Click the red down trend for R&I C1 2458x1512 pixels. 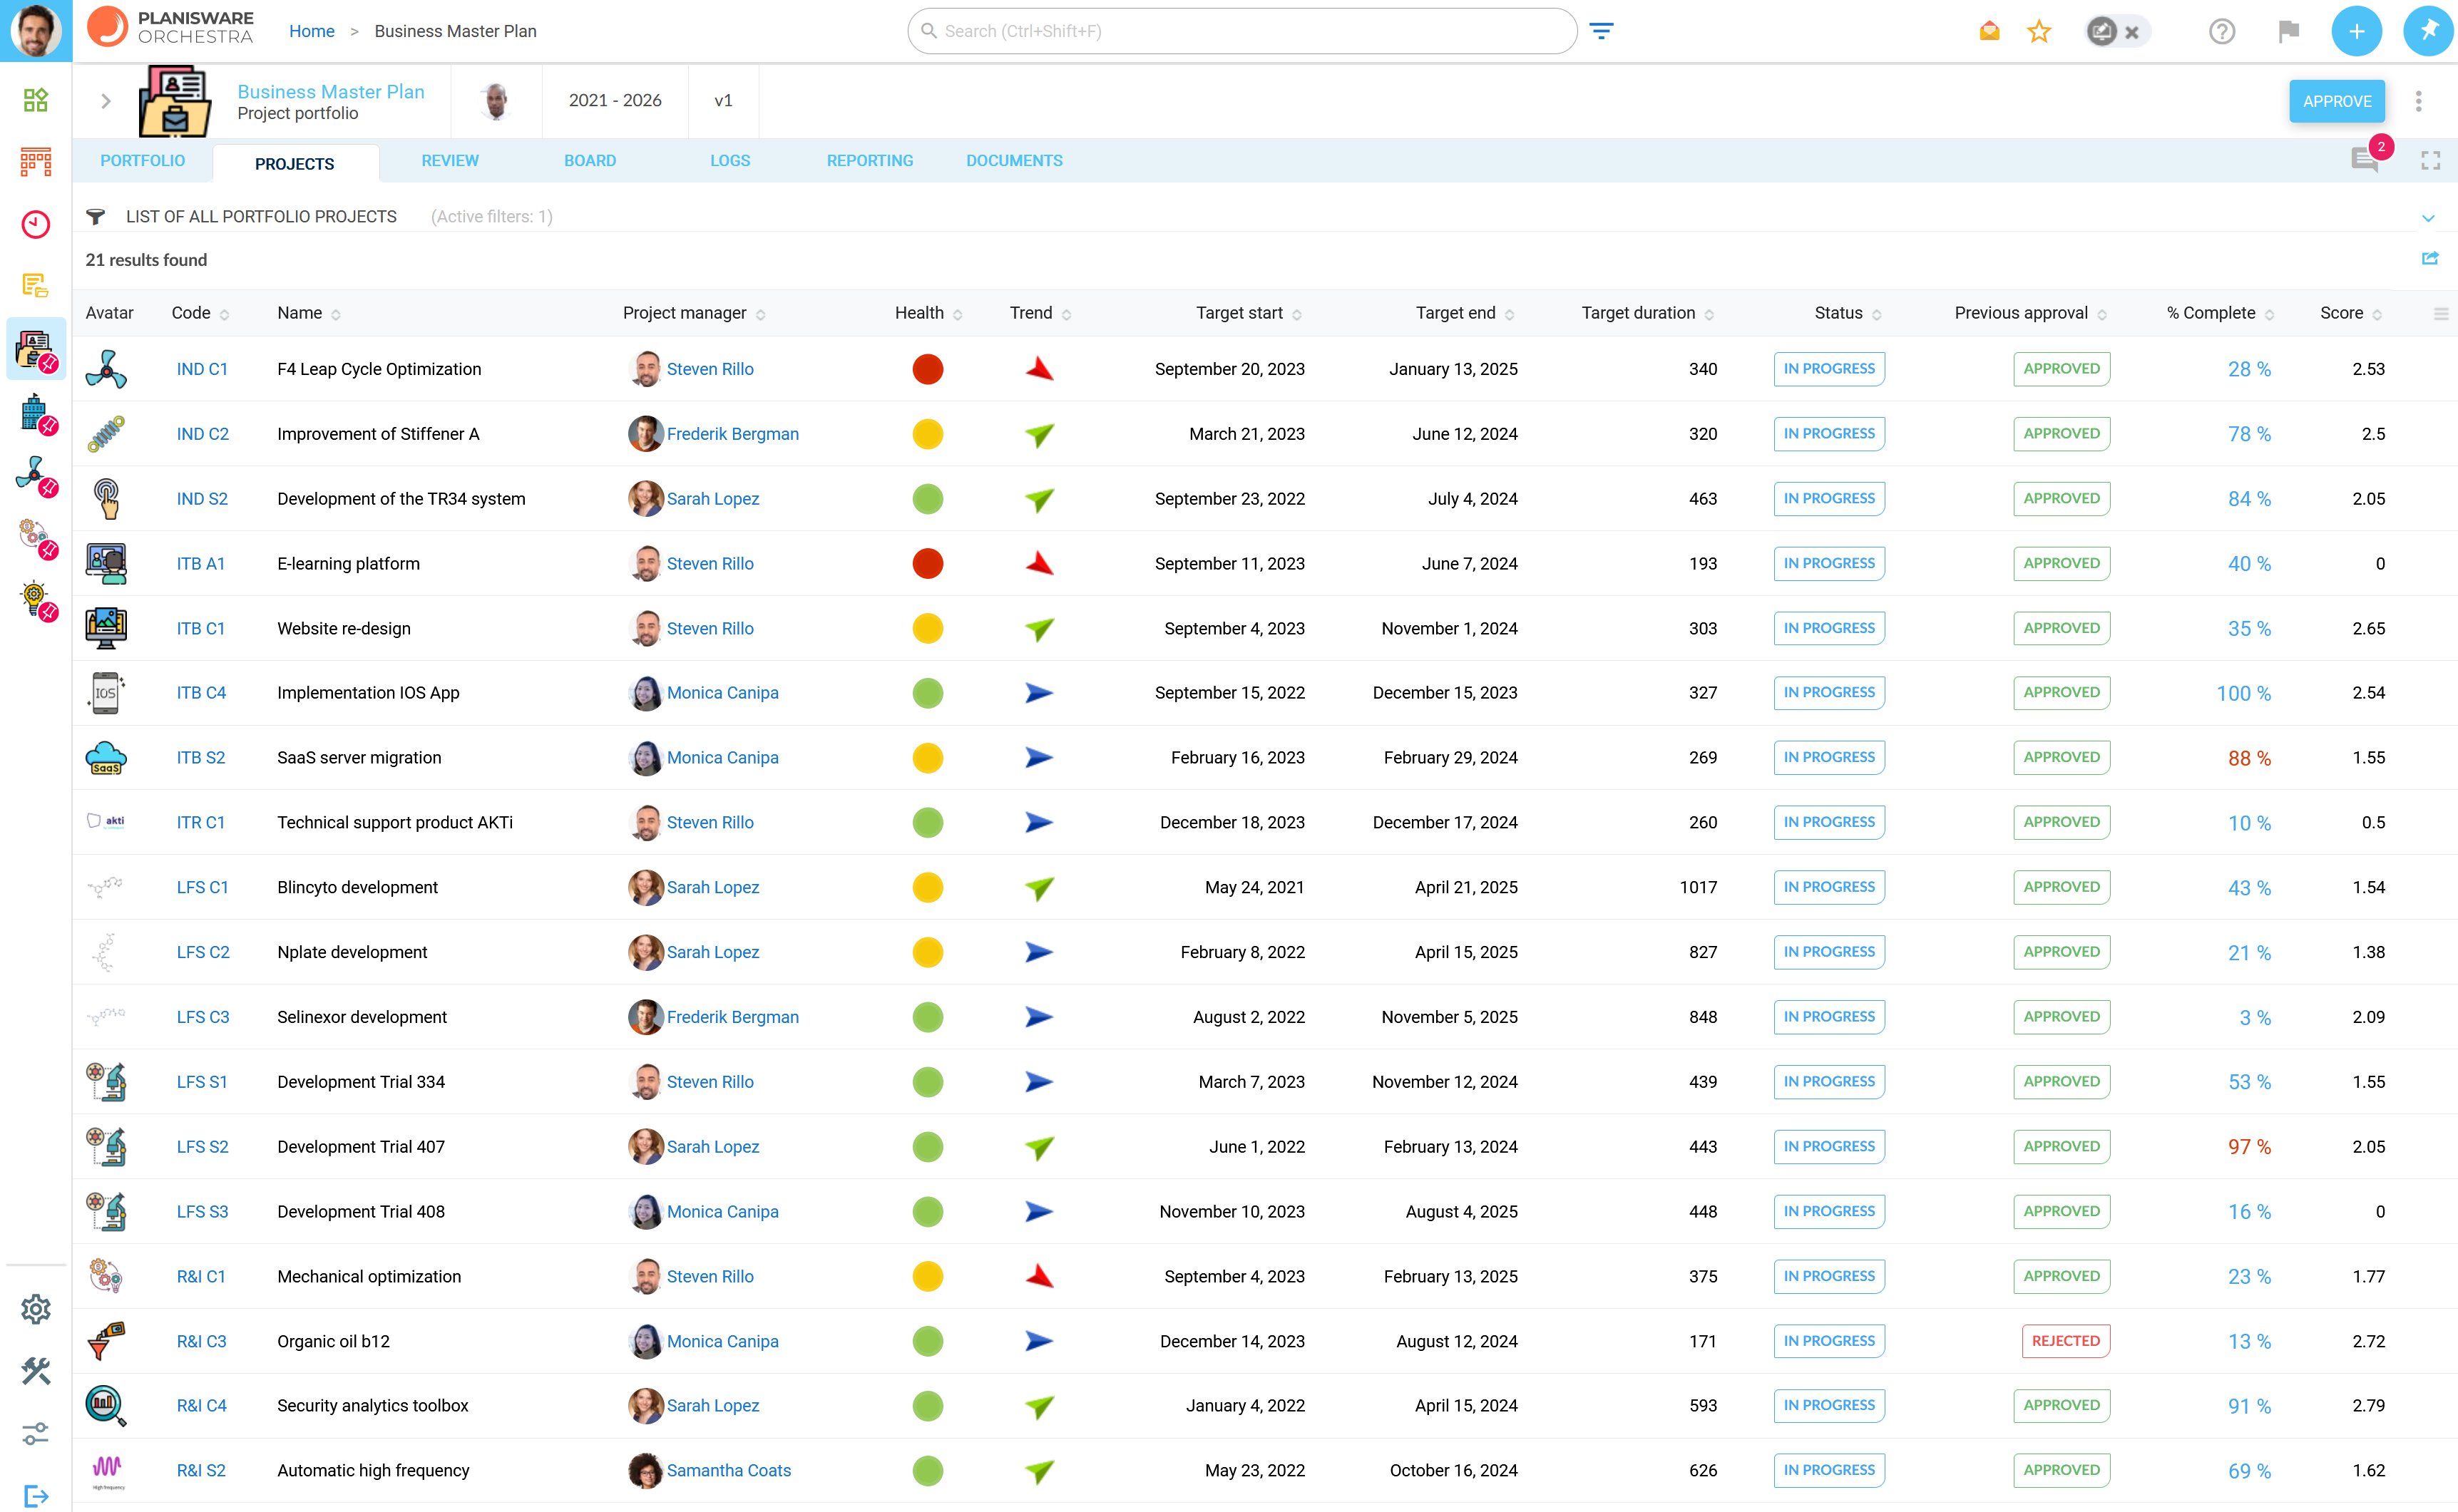(1040, 1276)
